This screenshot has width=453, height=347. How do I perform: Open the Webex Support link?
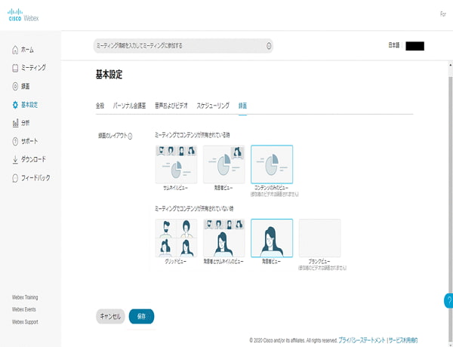[x=25, y=322]
